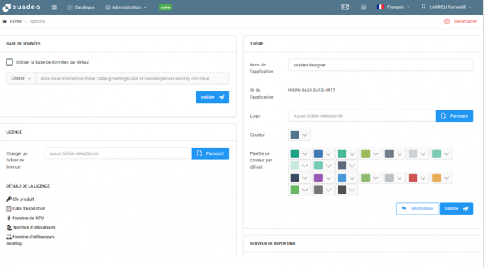Image resolution: width=484 pixels, height=268 pixels.
Task: Open the orange palette color dropdown
Action: tap(441, 178)
